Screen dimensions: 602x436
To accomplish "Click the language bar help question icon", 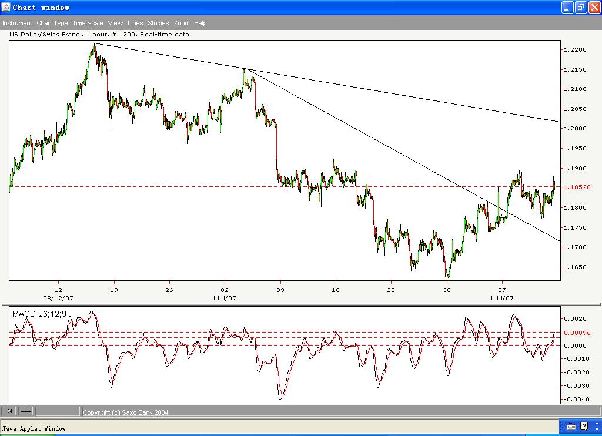I will pos(584,427).
